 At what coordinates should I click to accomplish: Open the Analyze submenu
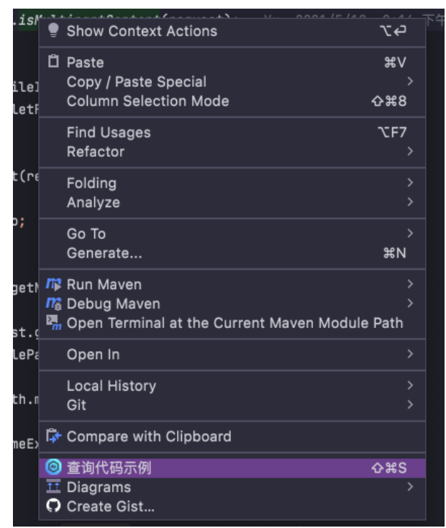tap(232, 202)
